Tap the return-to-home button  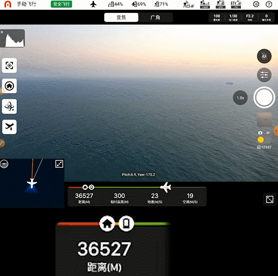tap(9, 86)
